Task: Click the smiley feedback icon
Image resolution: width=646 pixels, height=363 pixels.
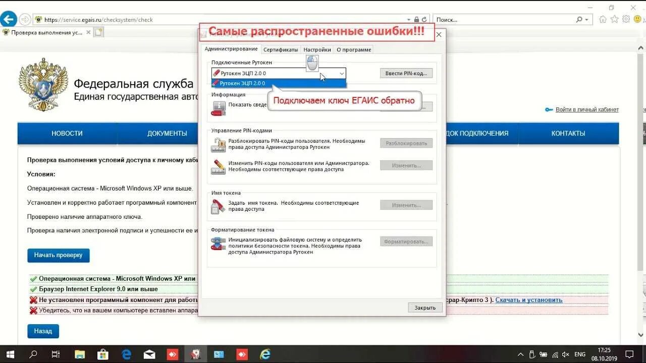Action: coord(637,19)
